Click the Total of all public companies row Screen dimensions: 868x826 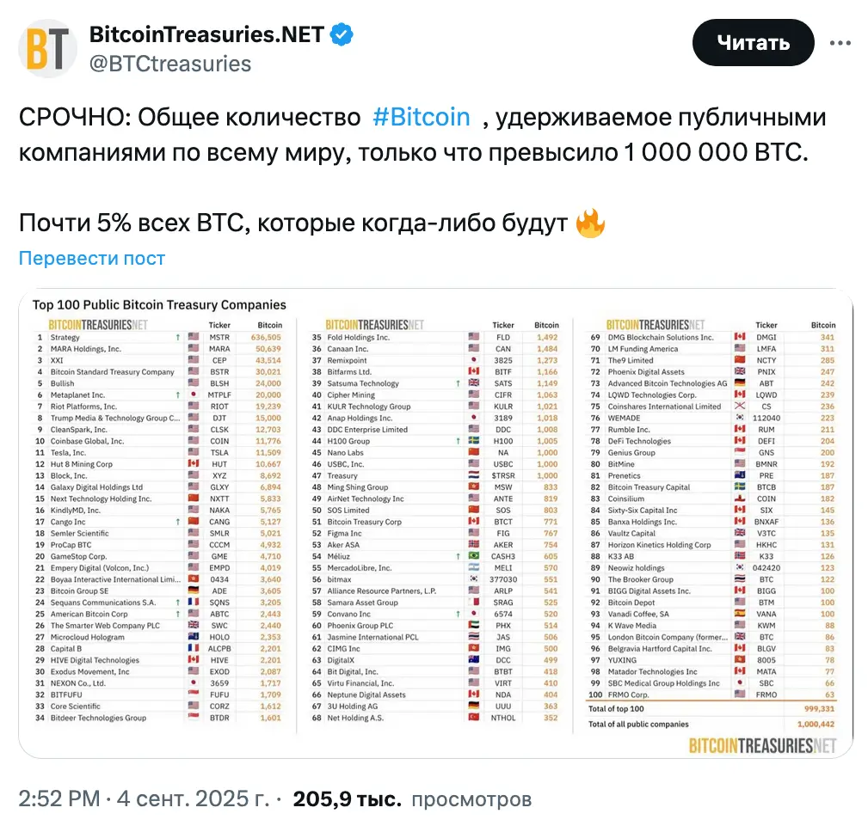637,725
